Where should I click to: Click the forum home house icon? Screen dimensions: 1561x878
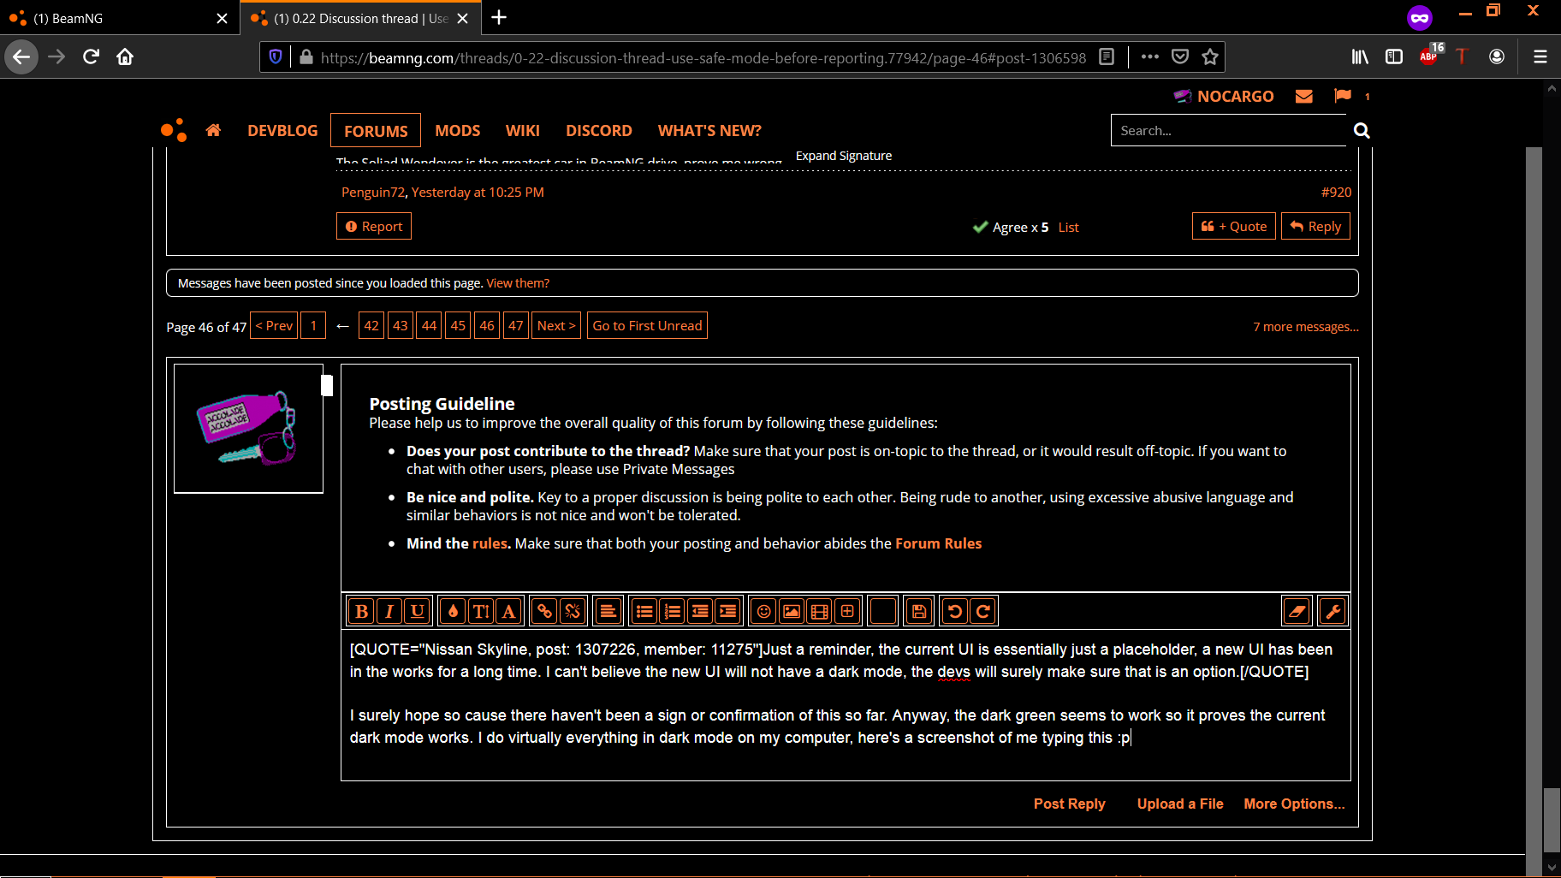pyautogui.click(x=213, y=130)
